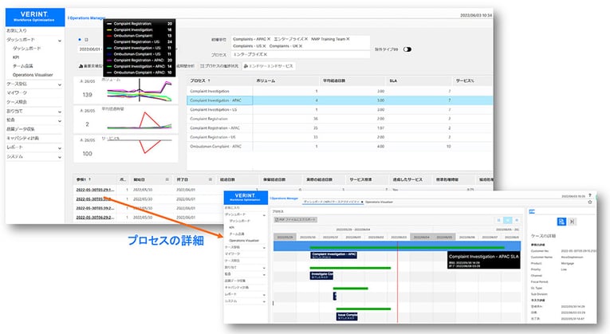Image resolution: width=610 pixels, height=334 pixels.
Task: Expand 監査 in dashboard window sidebar
Action: click(x=60, y=120)
